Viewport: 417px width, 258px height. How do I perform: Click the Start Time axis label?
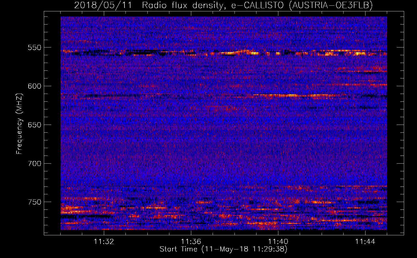tap(223, 249)
